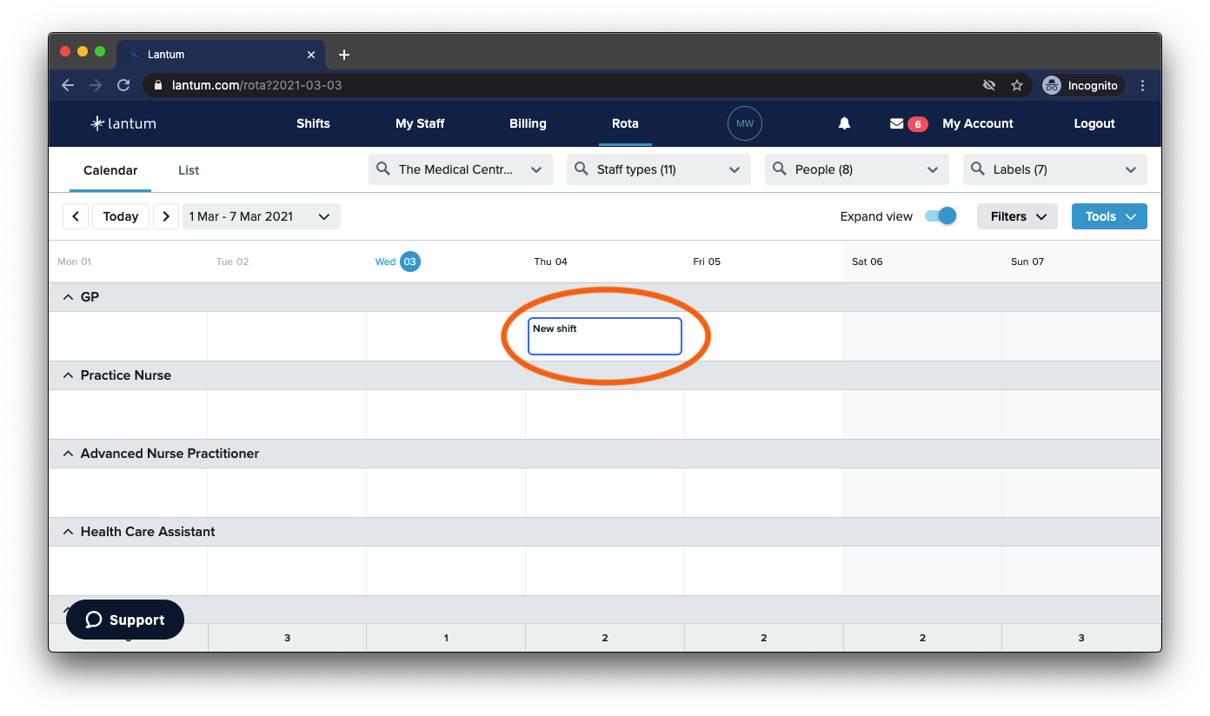Click the Tue 02 day header
Viewport: 1210px width, 716px height.
click(x=232, y=262)
